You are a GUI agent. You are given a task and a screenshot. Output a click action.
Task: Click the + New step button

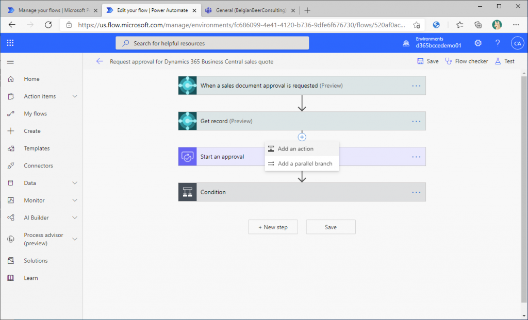(x=273, y=227)
